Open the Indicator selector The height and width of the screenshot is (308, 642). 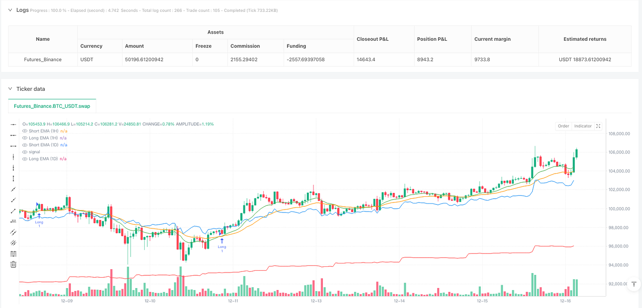(x=582, y=126)
